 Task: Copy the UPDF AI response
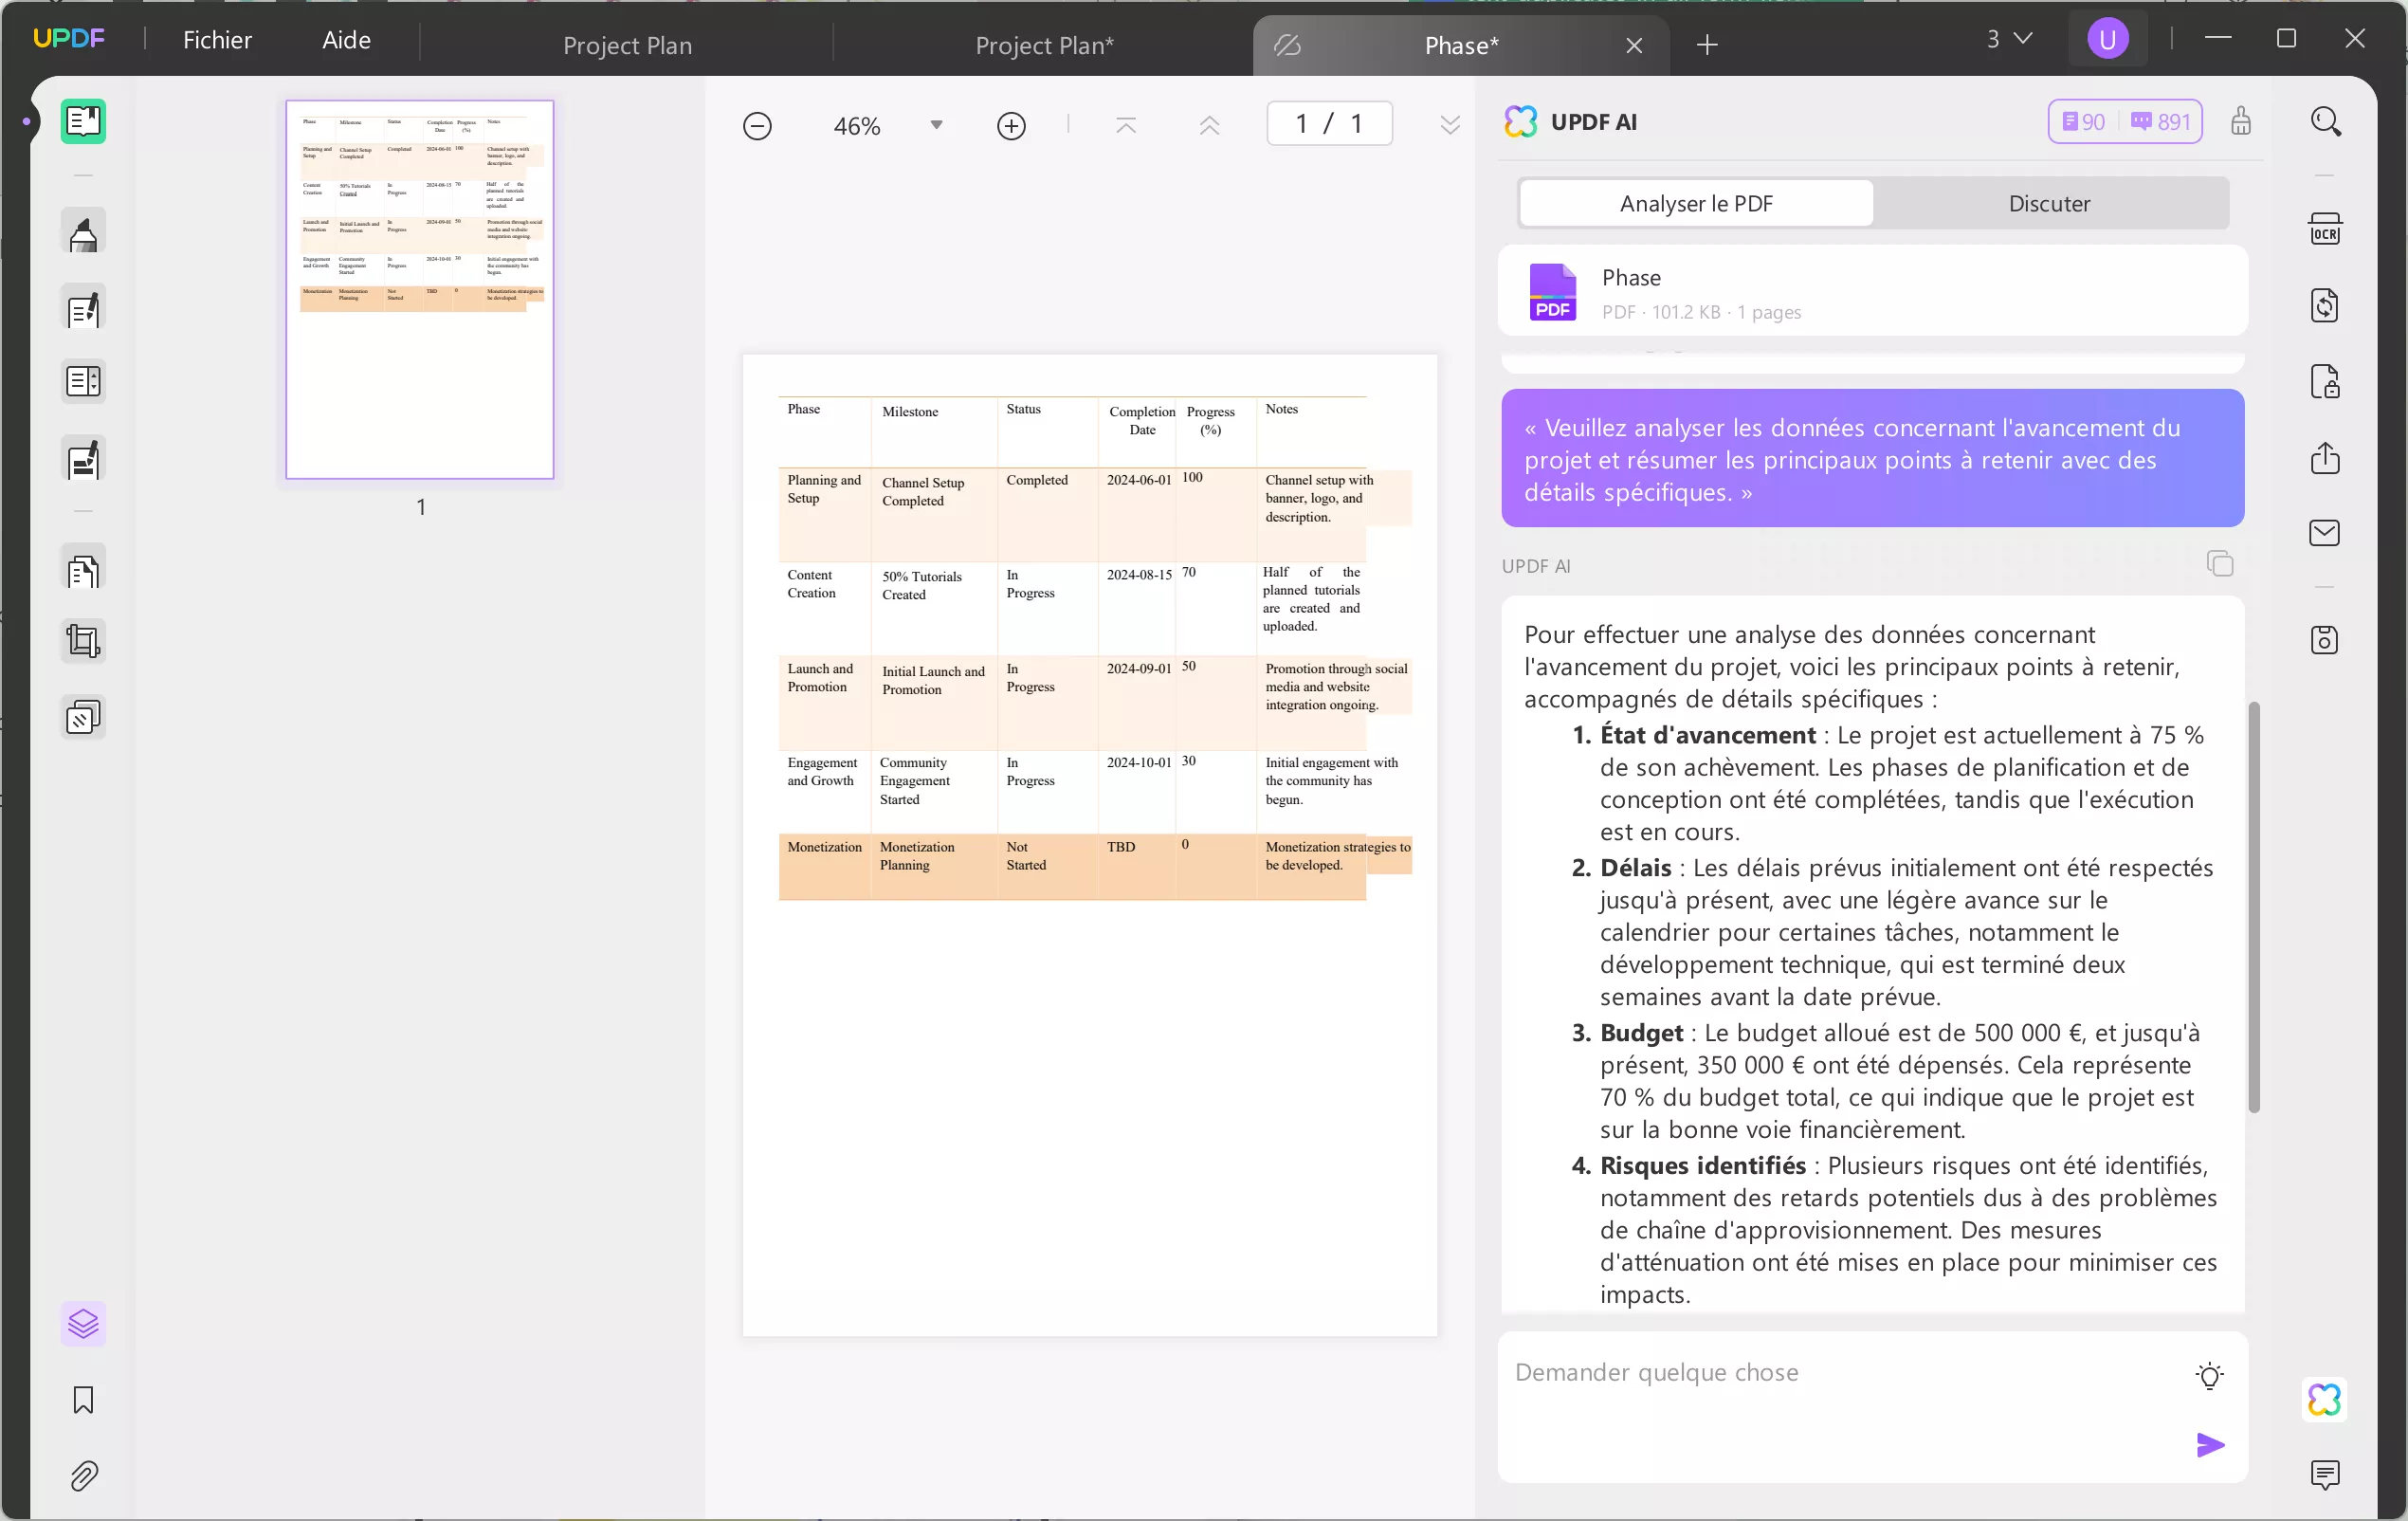coord(2219,564)
